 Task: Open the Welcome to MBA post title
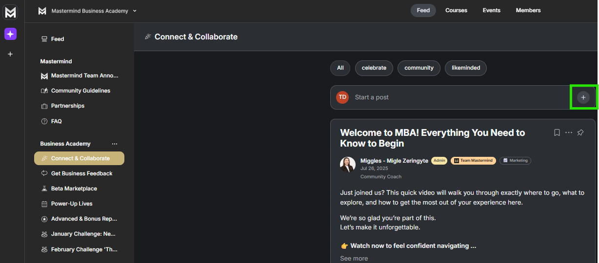coord(432,138)
